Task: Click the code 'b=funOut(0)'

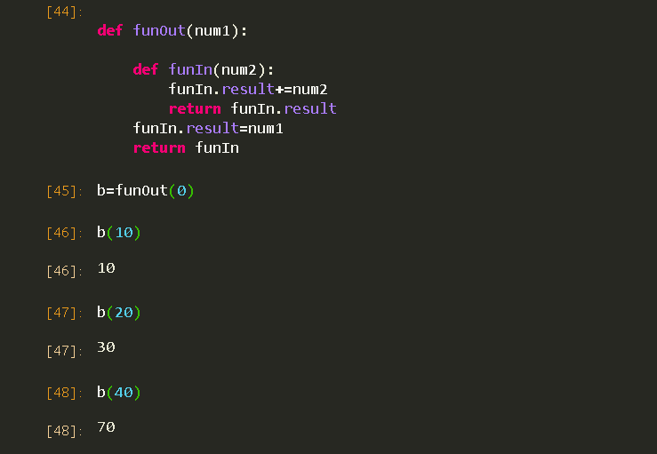Action: pyautogui.click(x=146, y=191)
